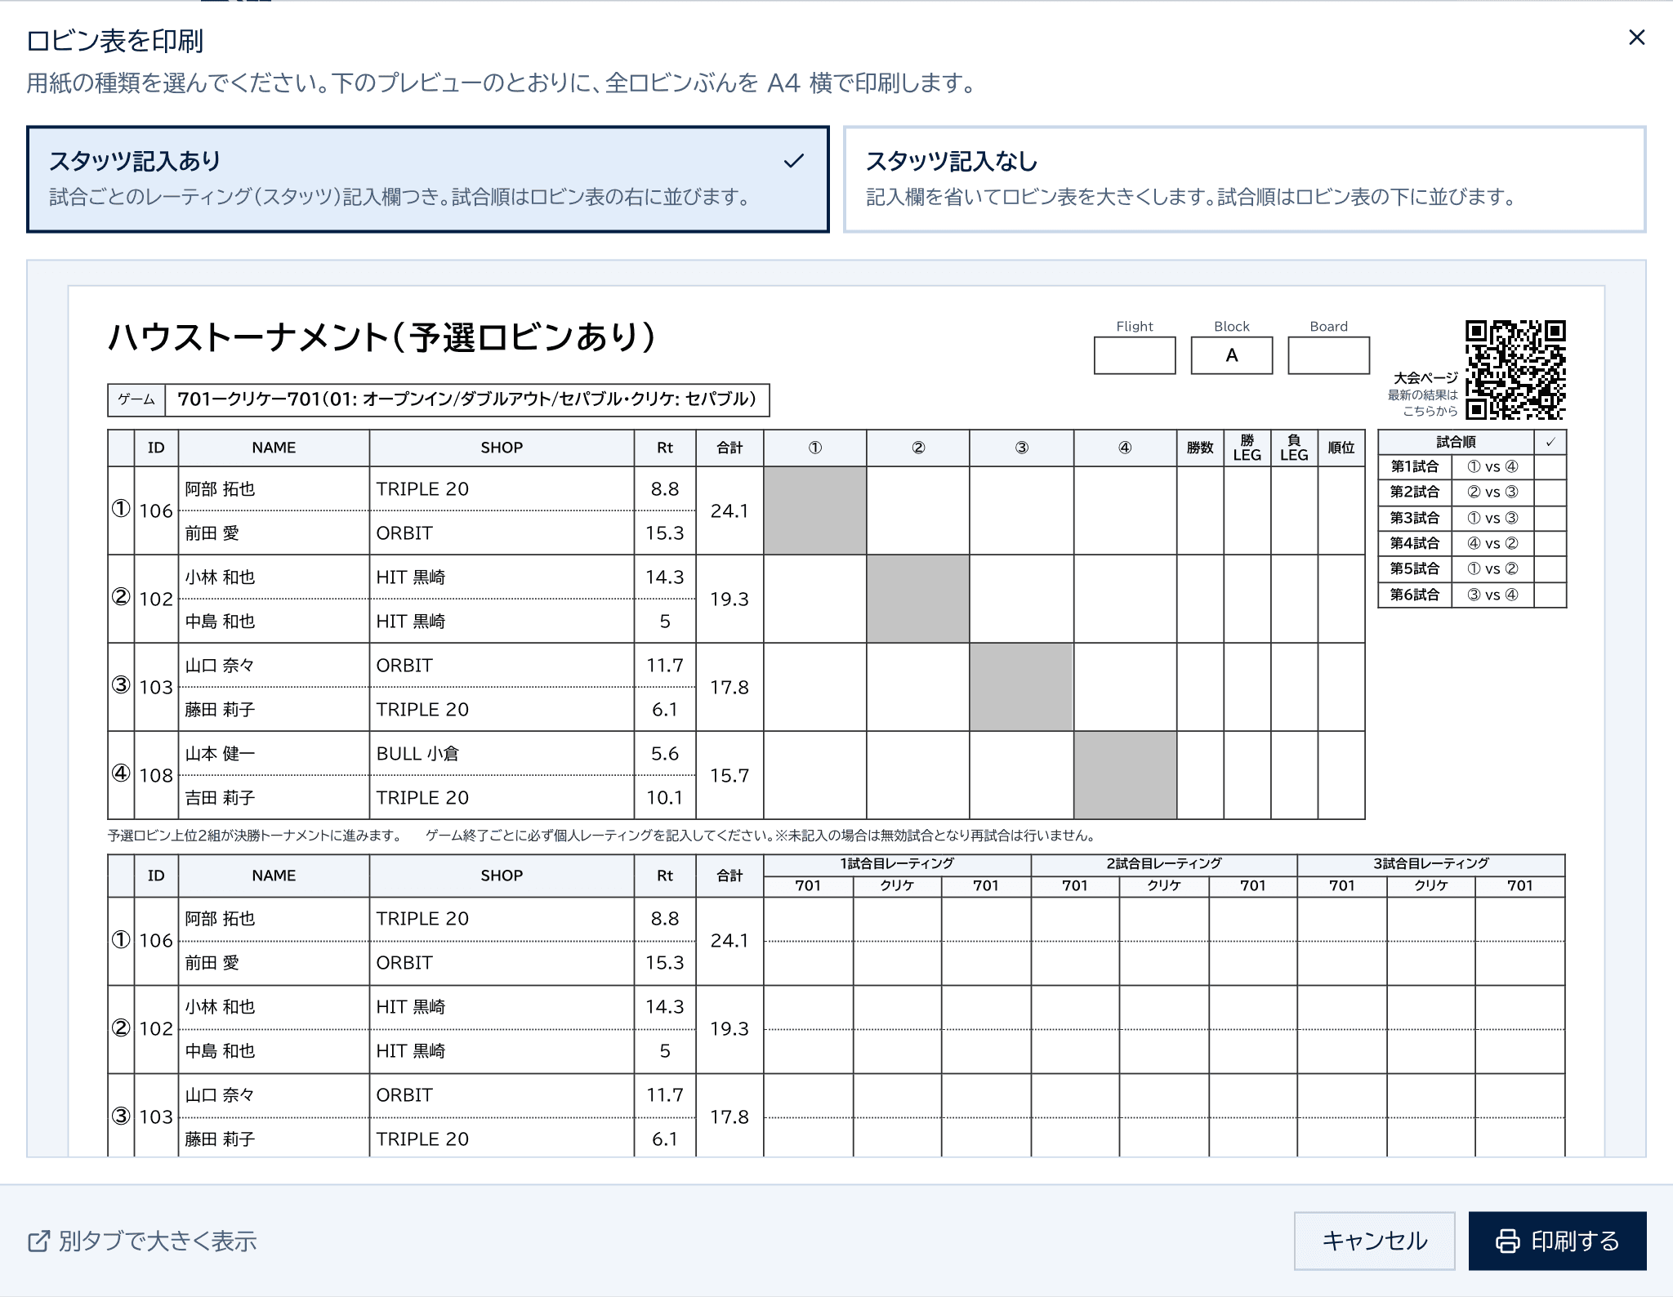
Task: Click the QR code for 大会ページ
Action: point(1515,370)
